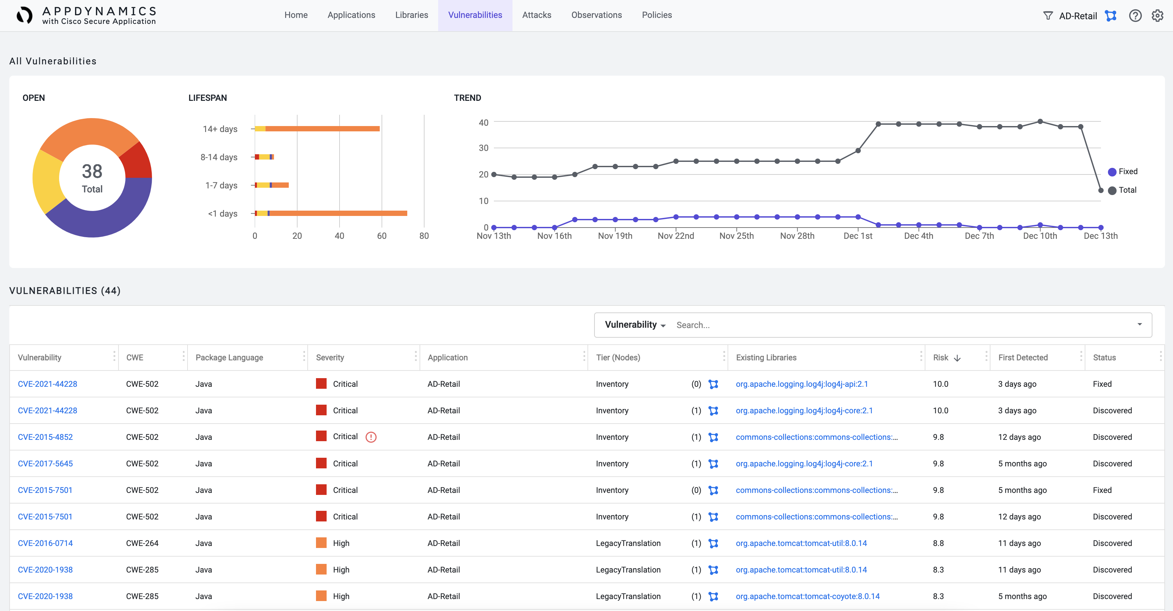The width and height of the screenshot is (1173, 611).
Task: Open the settings gear icon
Action: click(1157, 16)
